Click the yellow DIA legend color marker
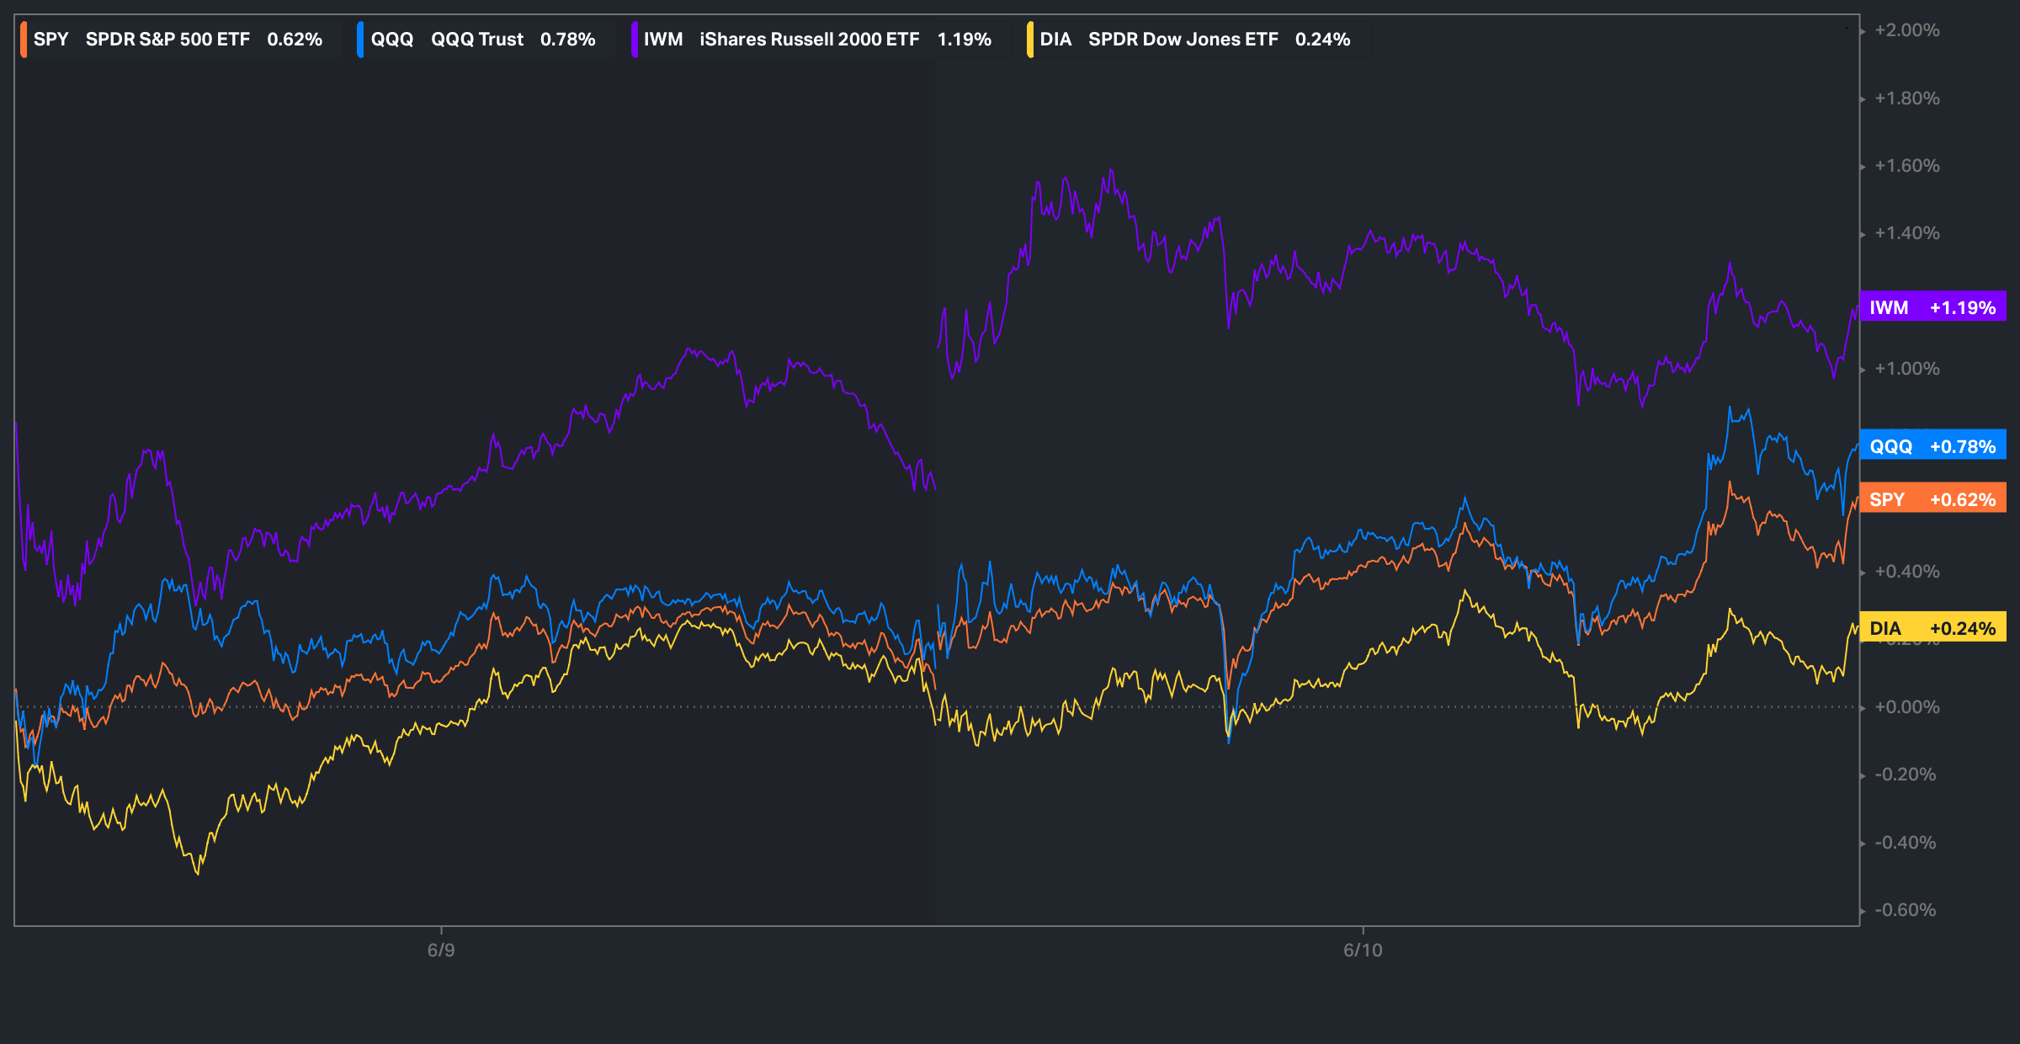Image resolution: width=2020 pixels, height=1044 pixels. tap(1030, 40)
